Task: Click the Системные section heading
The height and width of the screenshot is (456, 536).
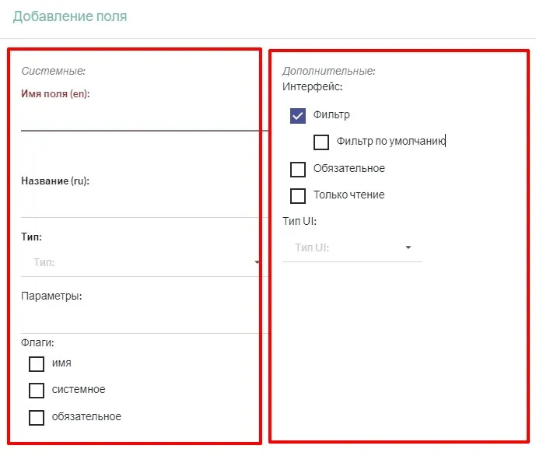Action: (x=53, y=72)
